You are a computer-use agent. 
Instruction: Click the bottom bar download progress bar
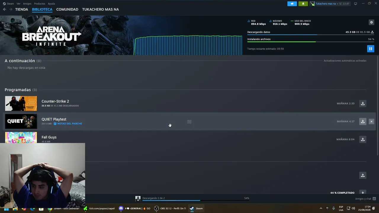[196, 201]
